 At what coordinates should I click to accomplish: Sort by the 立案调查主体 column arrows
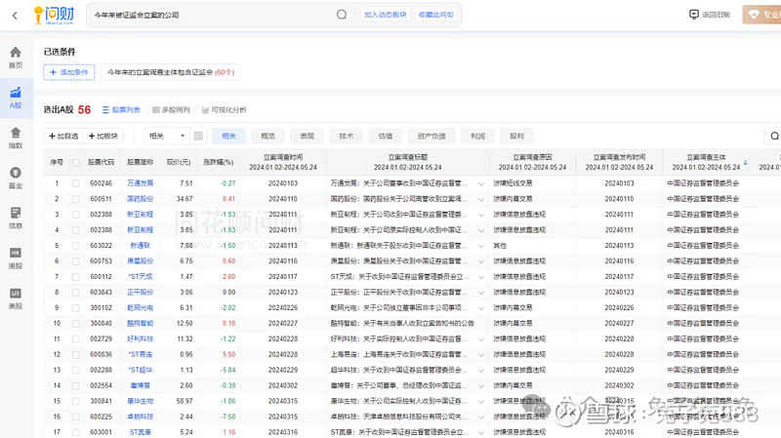pyautogui.click(x=745, y=162)
